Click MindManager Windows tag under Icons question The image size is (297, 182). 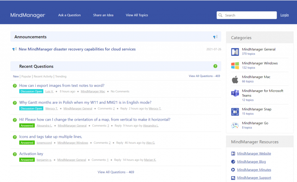click(x=73, y=143)
